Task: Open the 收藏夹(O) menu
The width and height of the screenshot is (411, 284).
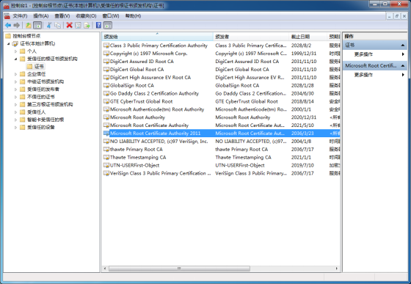Action: (86, 16)
